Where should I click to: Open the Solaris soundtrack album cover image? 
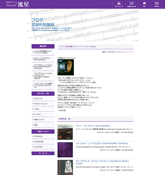point(66,67)
